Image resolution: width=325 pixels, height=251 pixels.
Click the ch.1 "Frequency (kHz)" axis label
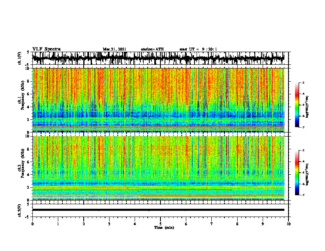[22, 96]
